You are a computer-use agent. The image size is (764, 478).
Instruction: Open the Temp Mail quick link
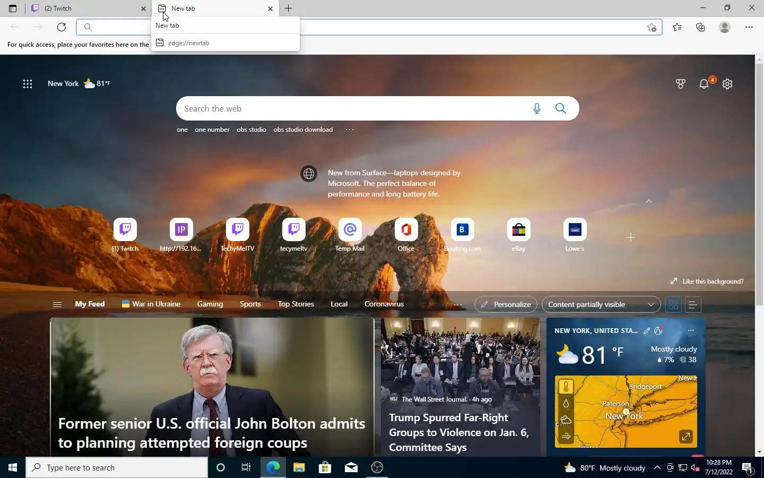pos(350,235)
